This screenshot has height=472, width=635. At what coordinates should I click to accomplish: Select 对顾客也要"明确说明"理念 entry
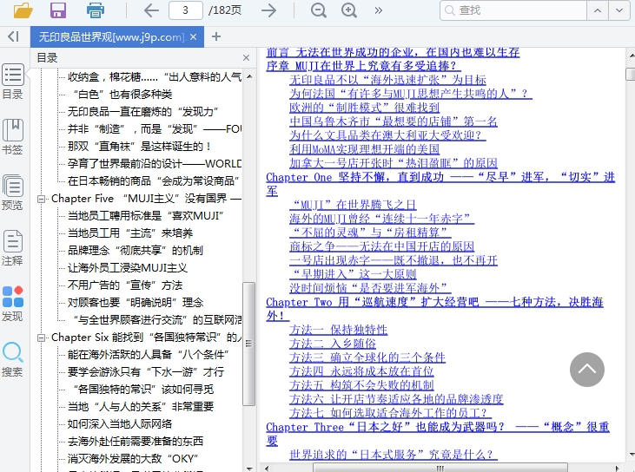136,303
